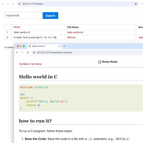Bookmark the notes page with the star icon
Viewport: 143px width, 143px height.
click(135, 4)
